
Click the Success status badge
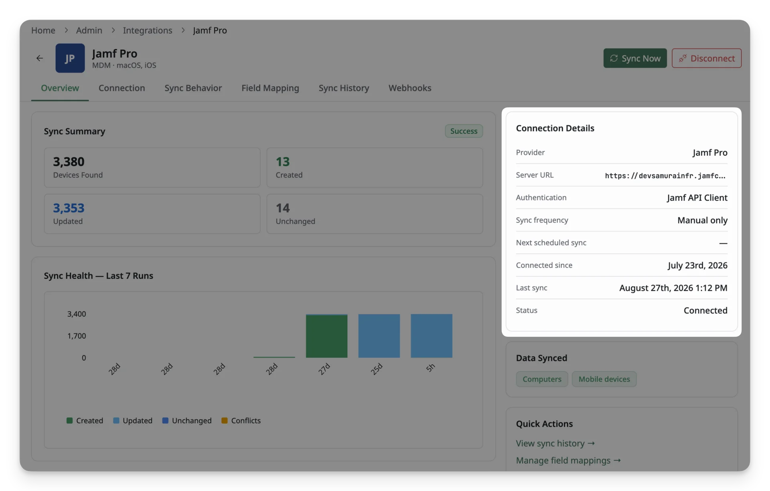[x=464, y=131]
